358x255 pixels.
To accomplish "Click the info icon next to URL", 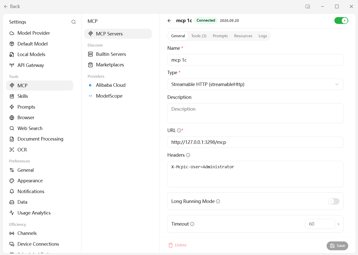I will 179,131.
